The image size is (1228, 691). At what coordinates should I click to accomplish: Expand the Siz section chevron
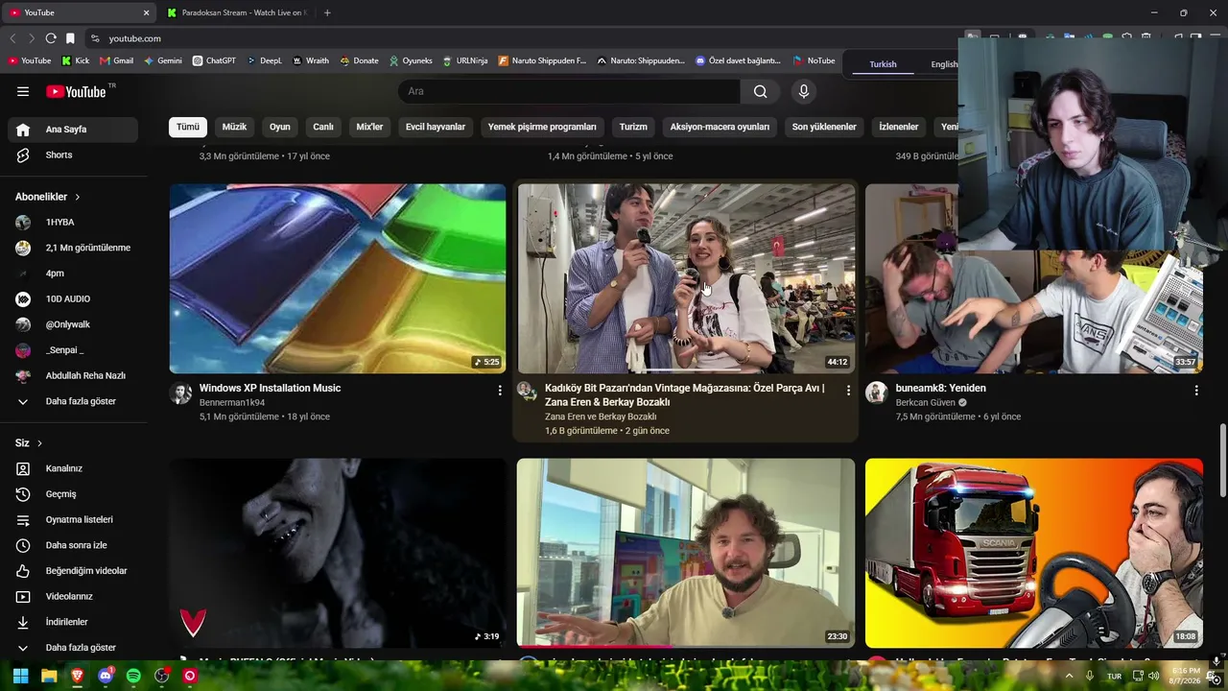pos(39,443)
